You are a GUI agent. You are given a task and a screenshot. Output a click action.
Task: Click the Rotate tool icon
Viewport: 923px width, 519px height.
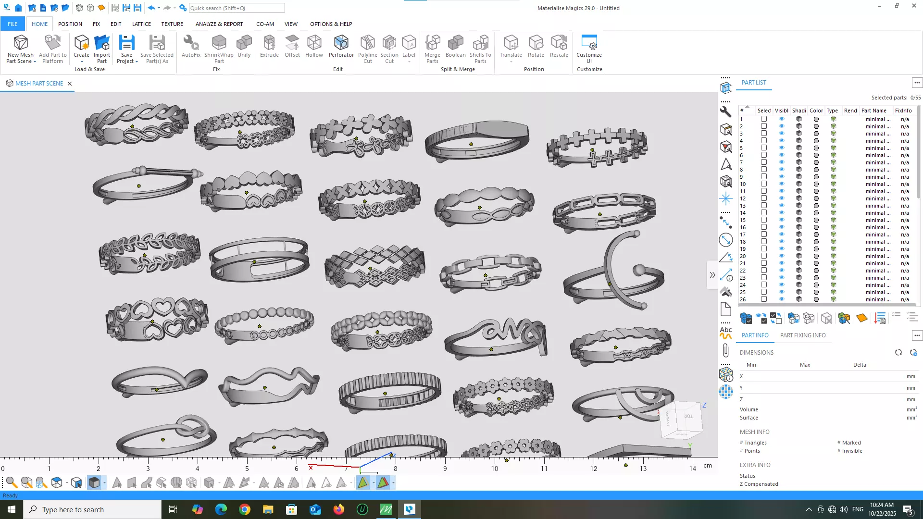coord(536,43)
